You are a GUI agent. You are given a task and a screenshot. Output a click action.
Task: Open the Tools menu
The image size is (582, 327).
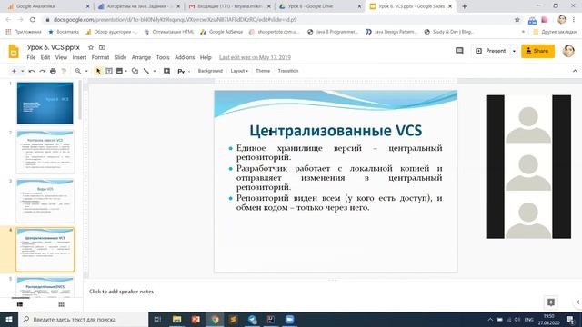coord(163,57)
